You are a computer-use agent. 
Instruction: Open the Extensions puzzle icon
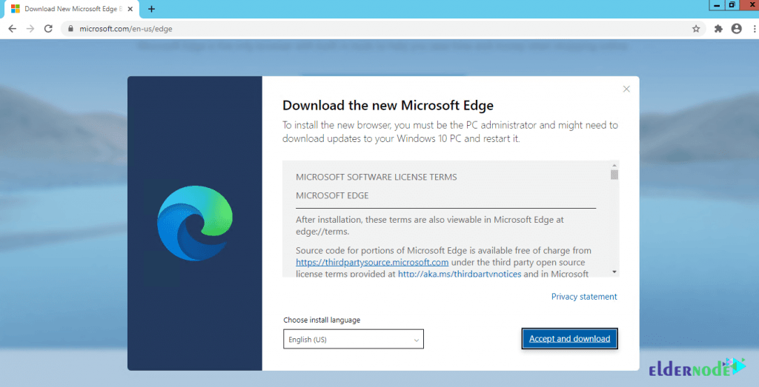click(x=718, y=29)
